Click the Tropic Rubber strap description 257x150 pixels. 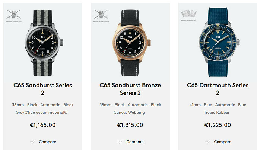[x=217, y=113]
